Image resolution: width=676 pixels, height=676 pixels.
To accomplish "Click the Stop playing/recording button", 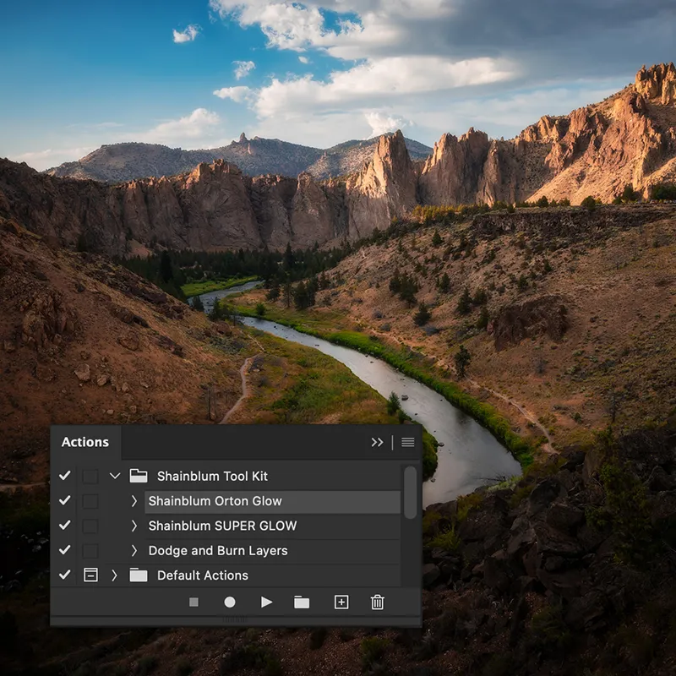I will [x=194, y=602].
